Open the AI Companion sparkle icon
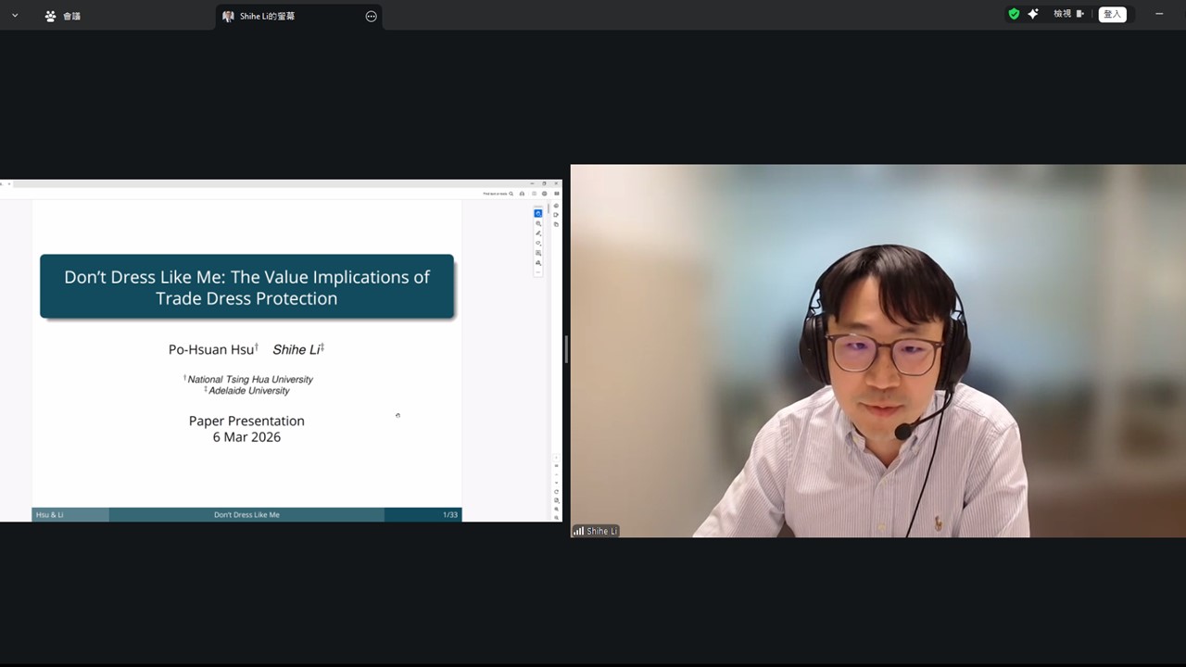The width and height of the screenshot is (1186, 667). tap(1033, 14)
